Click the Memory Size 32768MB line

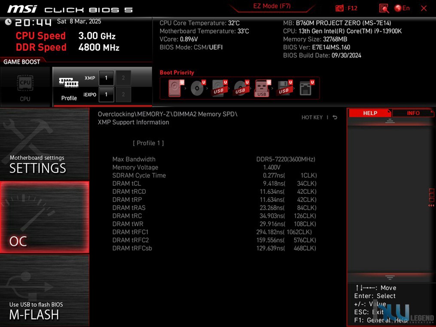(315, 39)
